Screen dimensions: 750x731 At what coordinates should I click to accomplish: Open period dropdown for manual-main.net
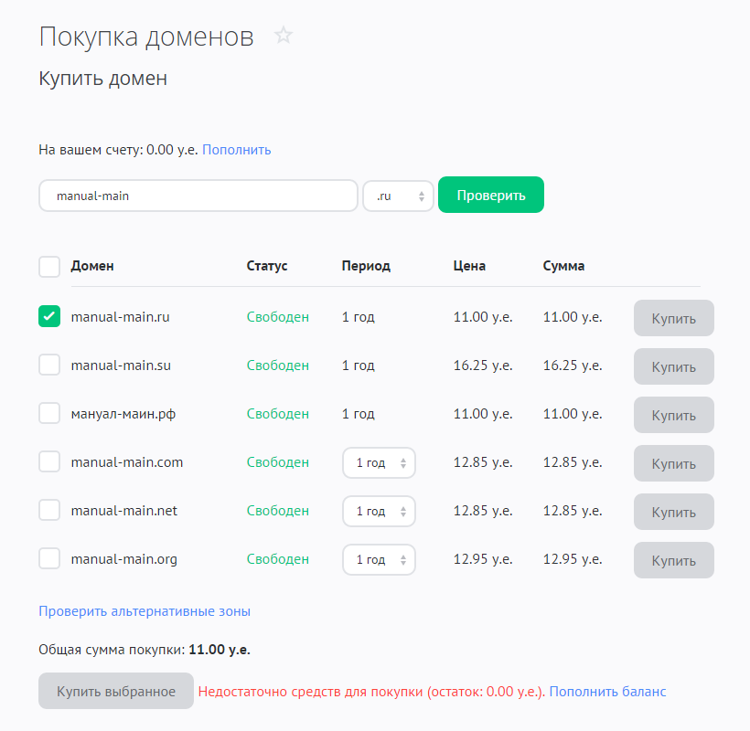pos(379,512)
